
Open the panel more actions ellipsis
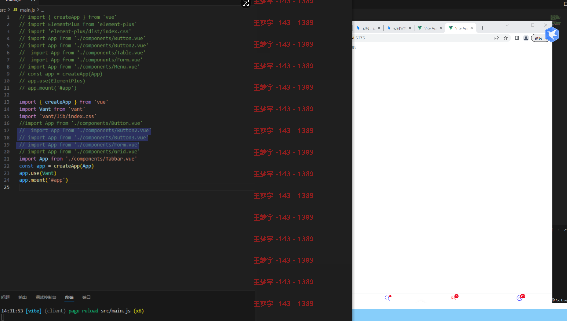click(x=558, y=230)
